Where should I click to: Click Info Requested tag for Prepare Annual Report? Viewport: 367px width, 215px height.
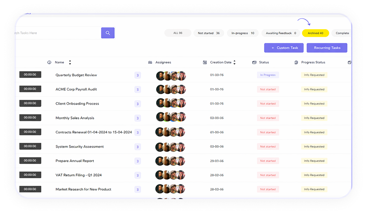tap(314, 161)
